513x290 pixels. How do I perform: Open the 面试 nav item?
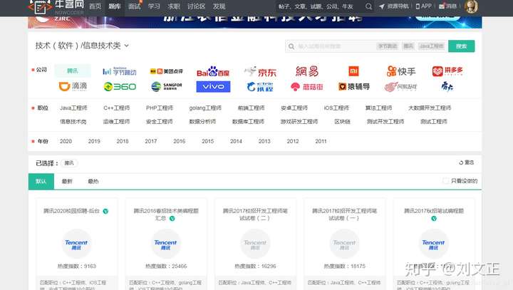pos(134,6)
